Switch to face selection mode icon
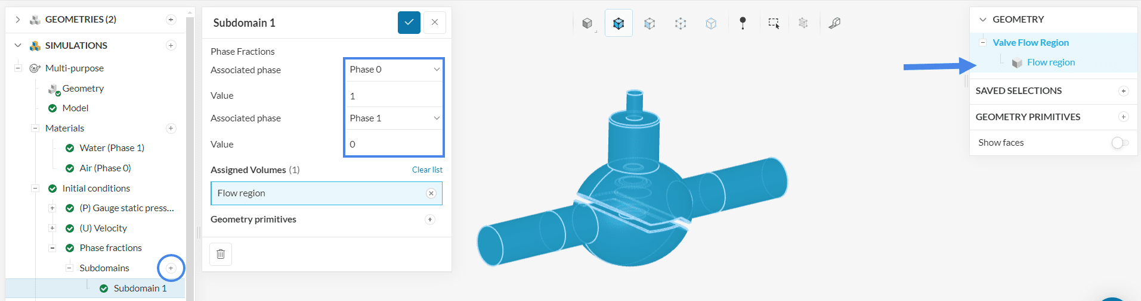 coord(650,23)
